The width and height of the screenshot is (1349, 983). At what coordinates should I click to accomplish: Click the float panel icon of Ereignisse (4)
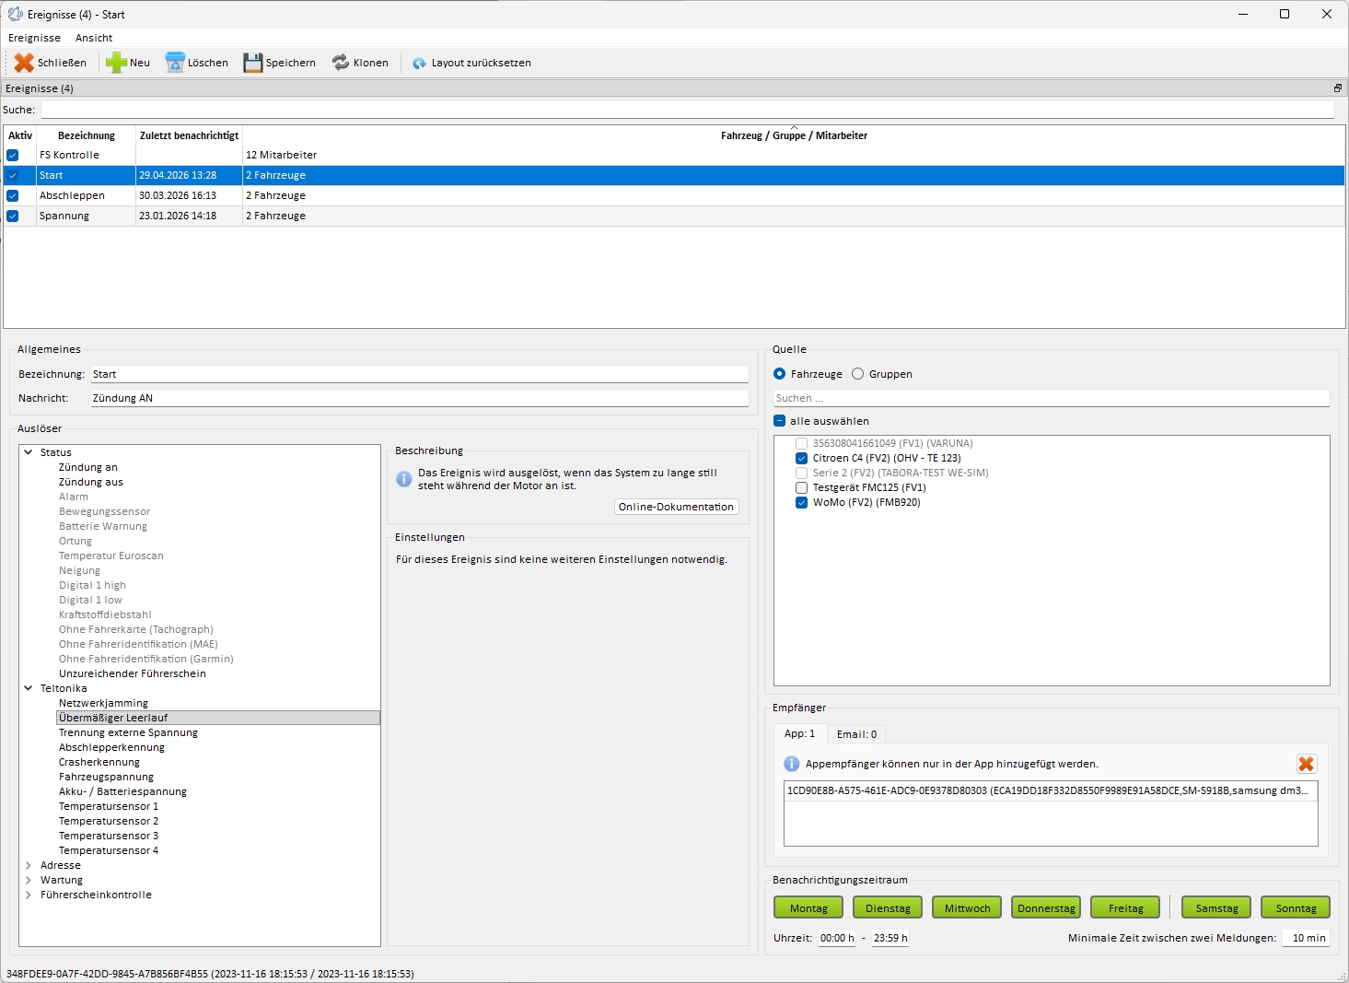1337,88
